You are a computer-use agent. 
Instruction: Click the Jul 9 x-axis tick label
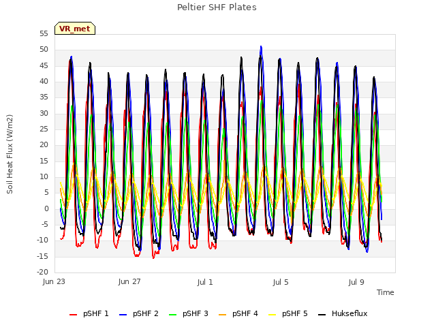(x=356, y=282)
